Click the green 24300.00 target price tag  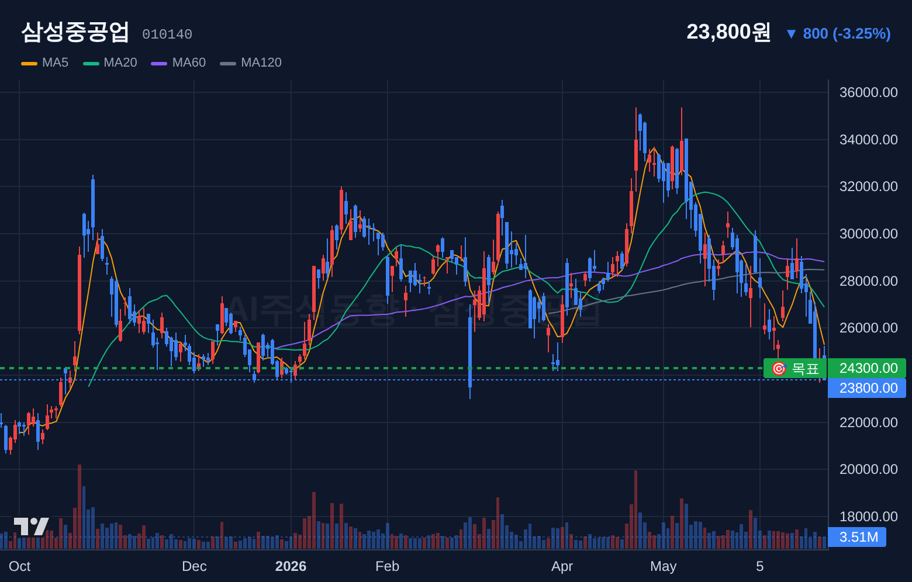pyautogui.click(x=867, y=368)
